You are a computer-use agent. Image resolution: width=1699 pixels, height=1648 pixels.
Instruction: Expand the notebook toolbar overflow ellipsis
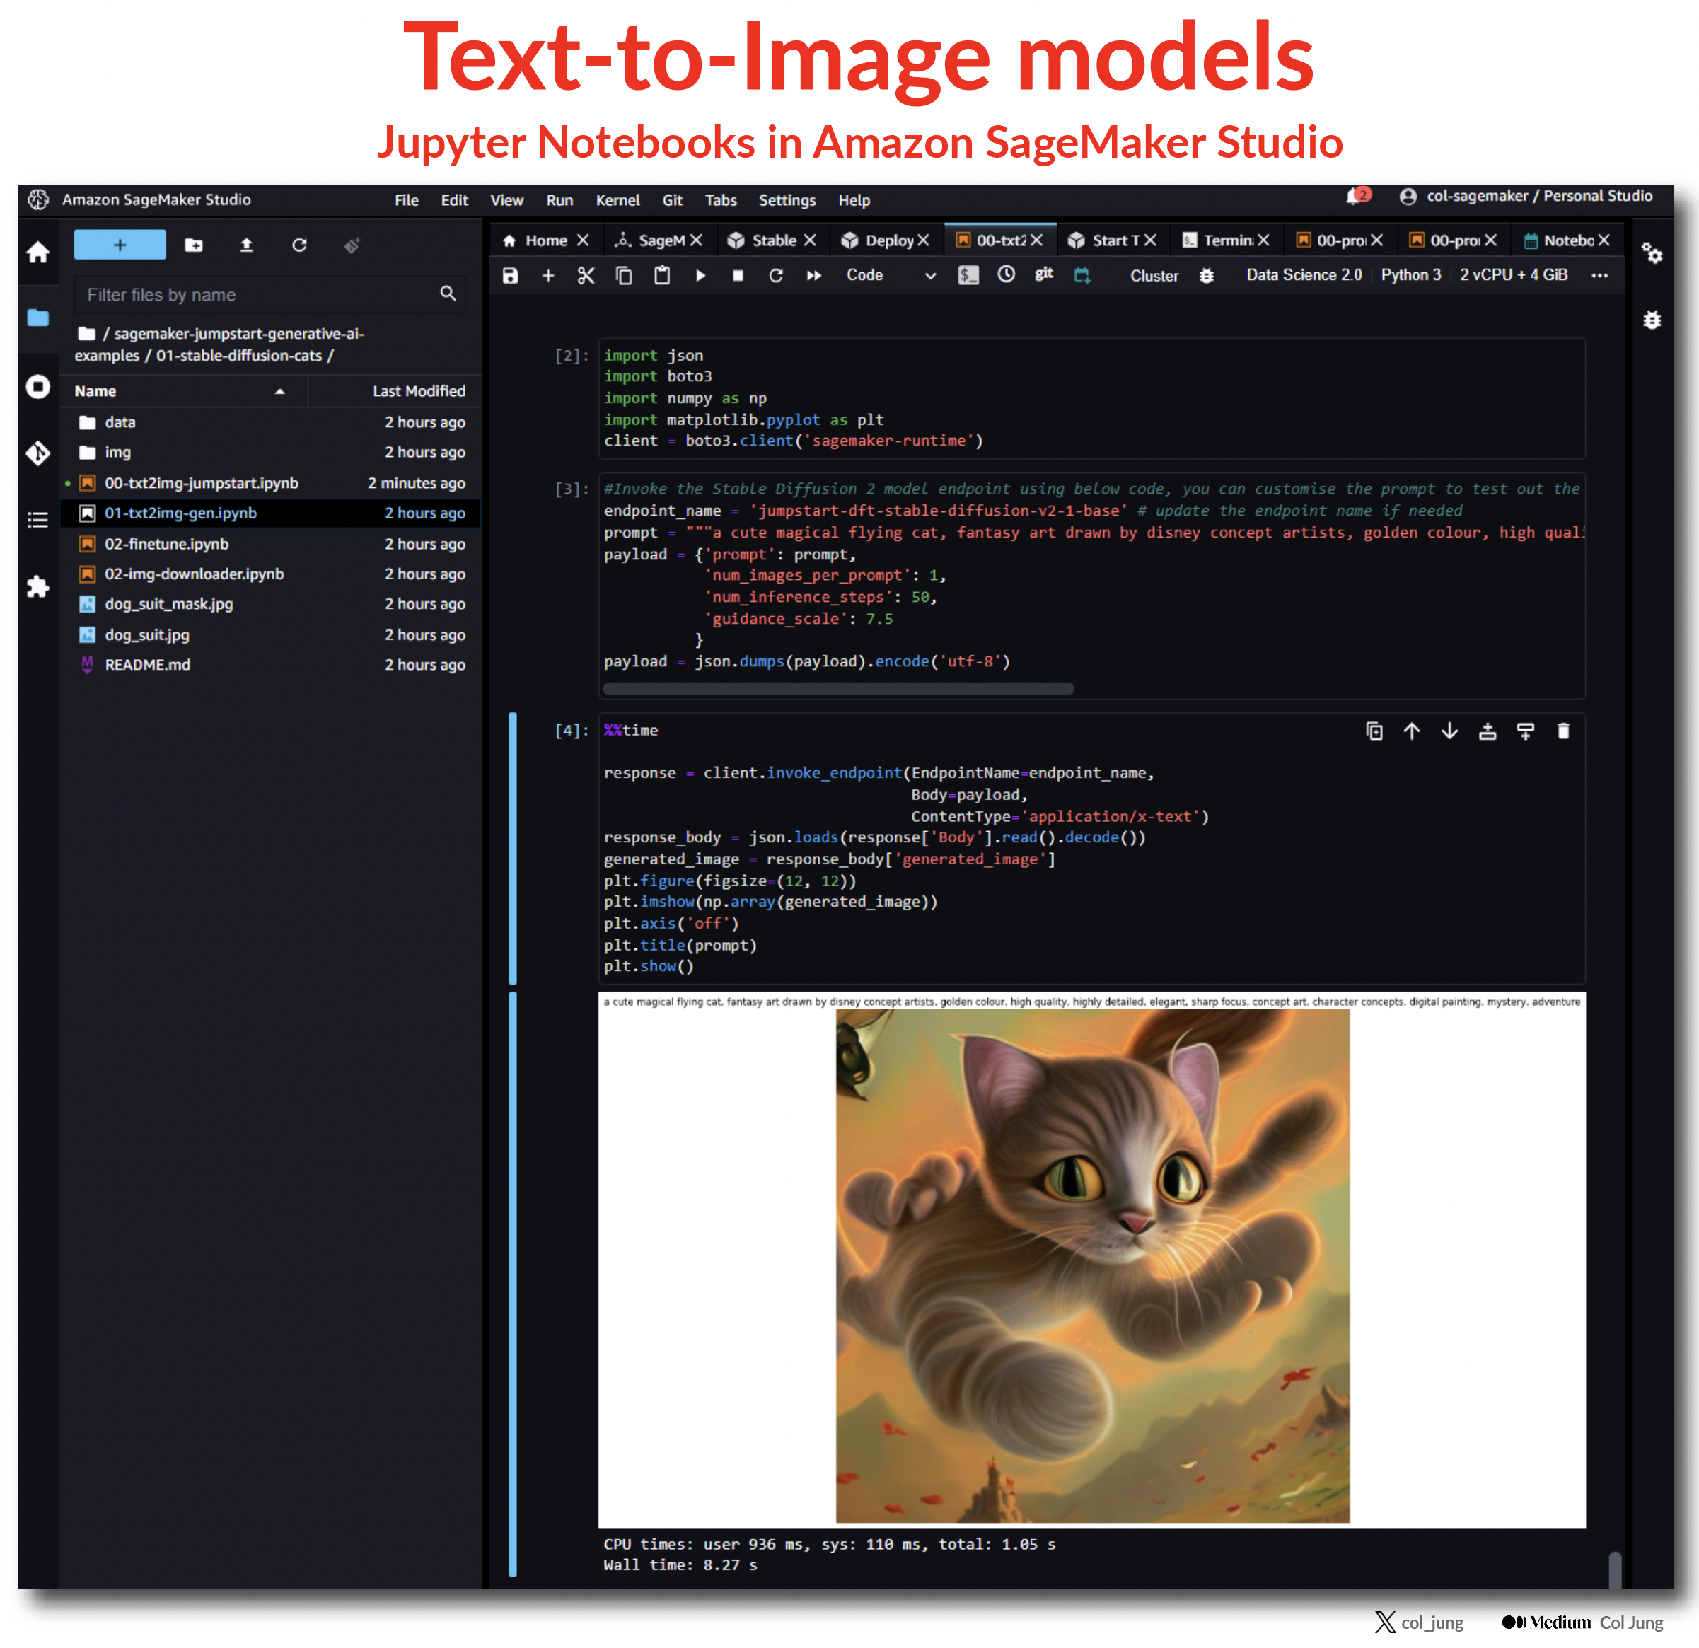click(1599, 276)
